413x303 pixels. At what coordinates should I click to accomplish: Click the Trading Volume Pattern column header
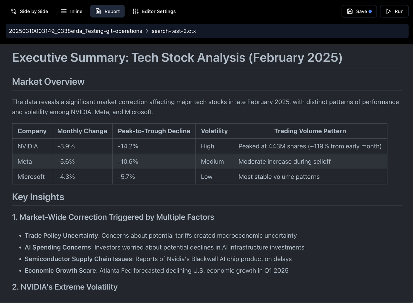tap(310, 131)
